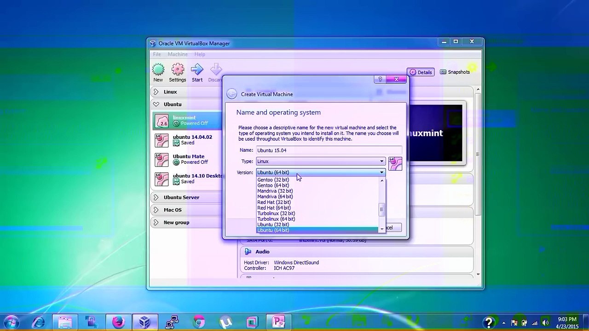The width and height of the screenshot is (589, 331).
Task: Choose Ubuntu (32 bit) from the version list
Action: (317, 224)
